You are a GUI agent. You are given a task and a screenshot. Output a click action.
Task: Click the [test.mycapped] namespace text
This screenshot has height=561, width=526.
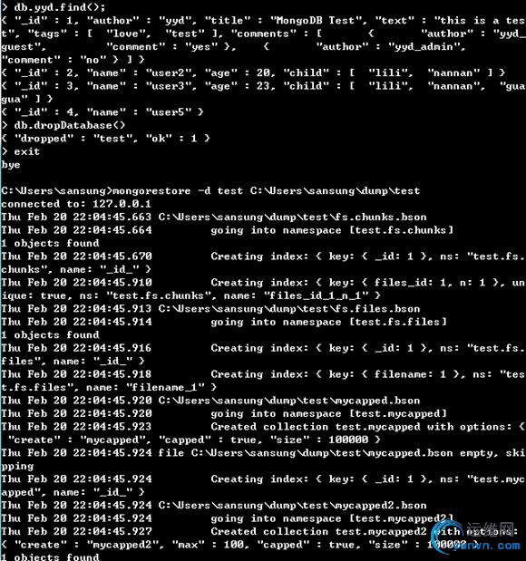pos(398,413)
